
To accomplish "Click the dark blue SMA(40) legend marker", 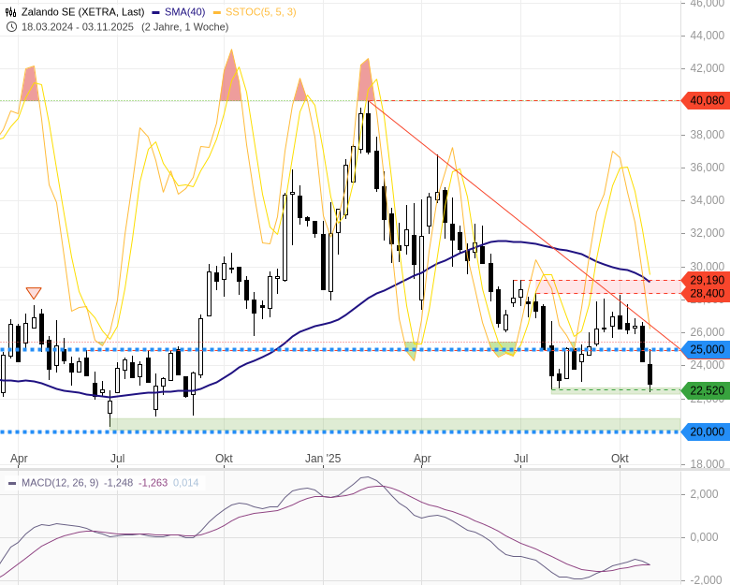I will click(x=155, y=11).
